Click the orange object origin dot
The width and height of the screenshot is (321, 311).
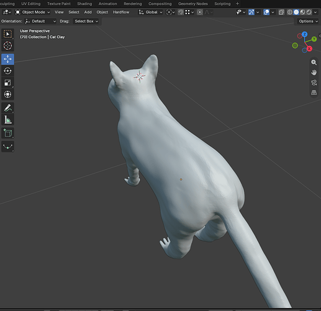(181, 179)
